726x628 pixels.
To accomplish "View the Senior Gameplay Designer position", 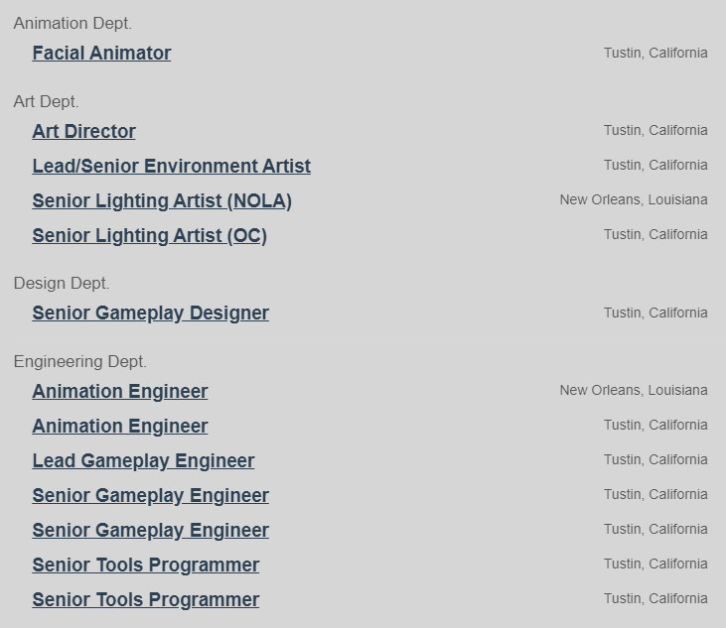I will click(151, 314).
